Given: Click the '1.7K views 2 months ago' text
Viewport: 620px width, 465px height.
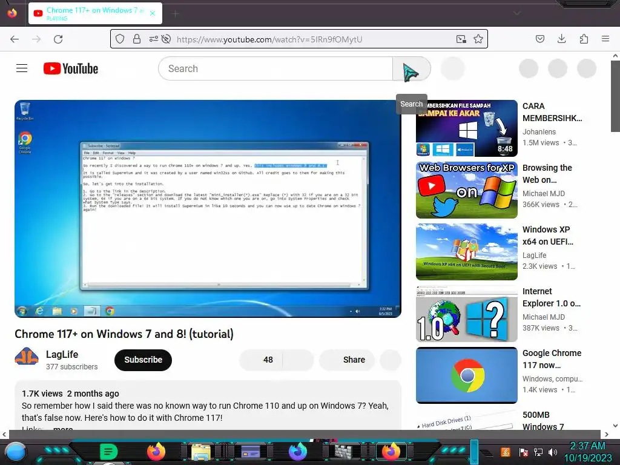Looking at the screenshot, I should [70, 394].
